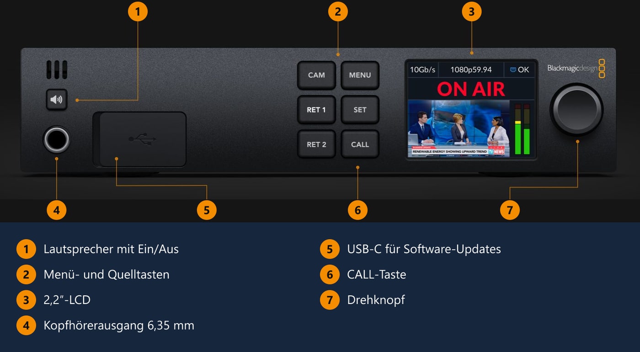640x352 pixels.
Task: Click the left audio level meter
Action: [518, 129]
